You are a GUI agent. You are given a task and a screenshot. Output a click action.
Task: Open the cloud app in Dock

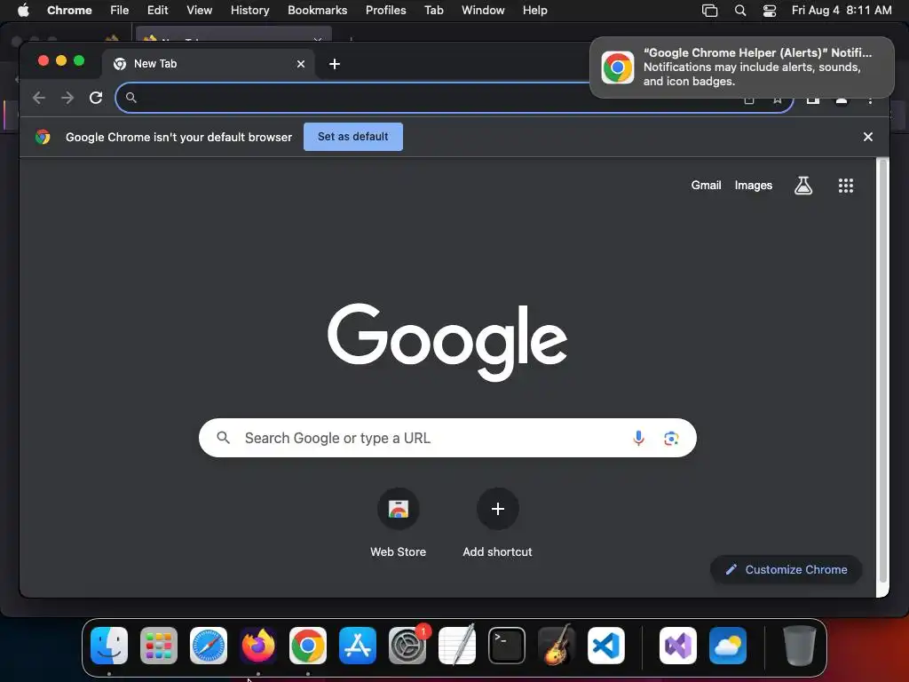(x=728, y=646)
